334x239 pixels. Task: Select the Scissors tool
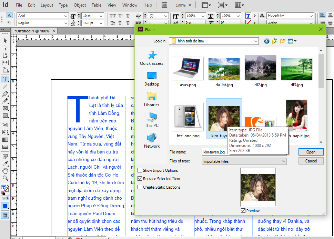[5, 125]
